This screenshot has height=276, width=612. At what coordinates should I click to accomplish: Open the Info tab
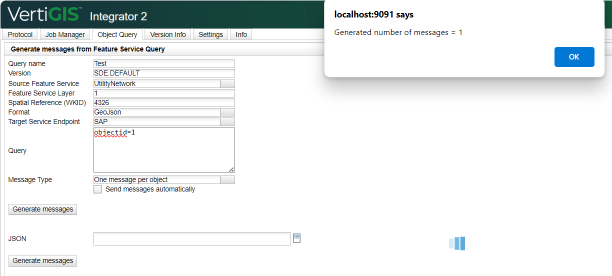click(241, 34)
